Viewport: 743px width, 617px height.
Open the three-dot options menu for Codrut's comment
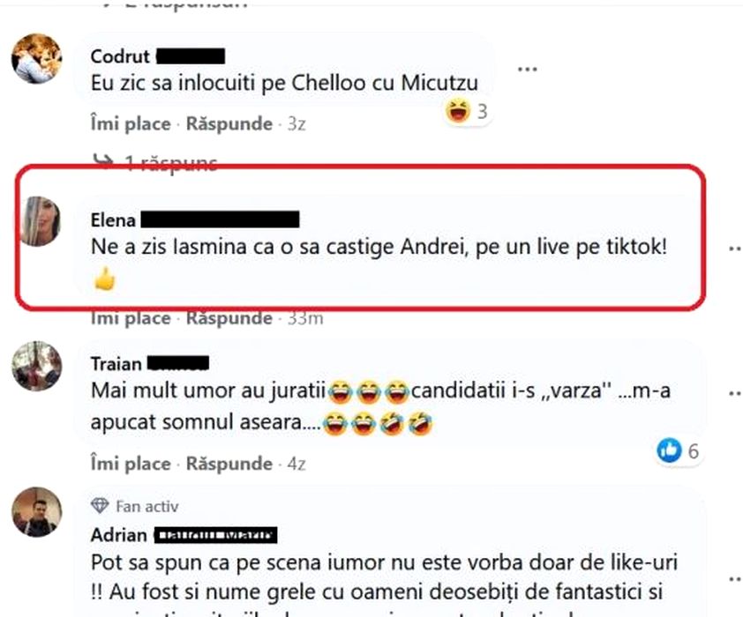click(x=528, y=69)
